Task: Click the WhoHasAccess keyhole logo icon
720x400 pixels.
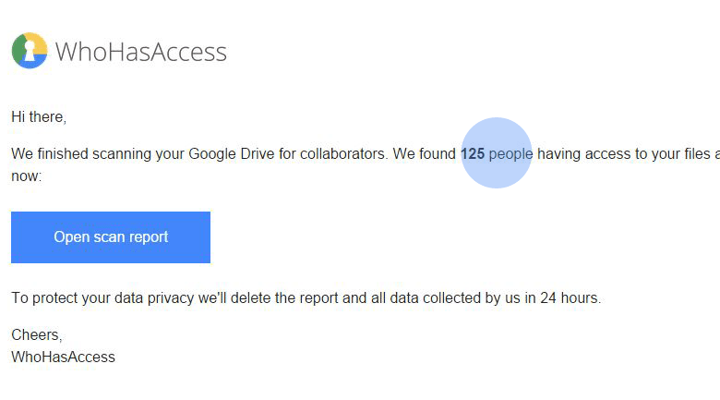Action: (x=30, y=51)
